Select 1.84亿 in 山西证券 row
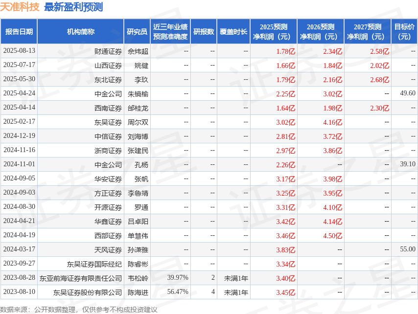The image size is (418, 314). click(x=332, y=66)
